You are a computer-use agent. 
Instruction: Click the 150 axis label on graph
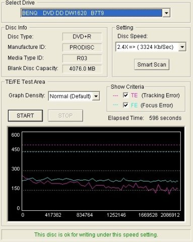16,188
